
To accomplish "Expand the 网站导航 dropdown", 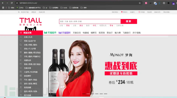I will (x=167, y=12).
